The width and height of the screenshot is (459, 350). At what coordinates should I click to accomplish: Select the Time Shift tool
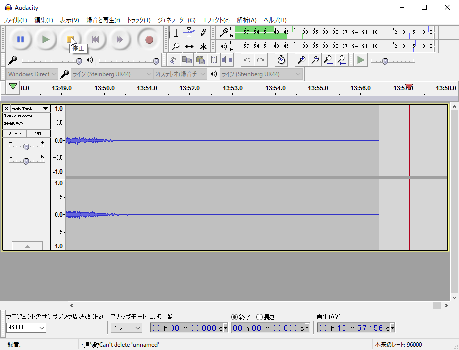(189, 46)
